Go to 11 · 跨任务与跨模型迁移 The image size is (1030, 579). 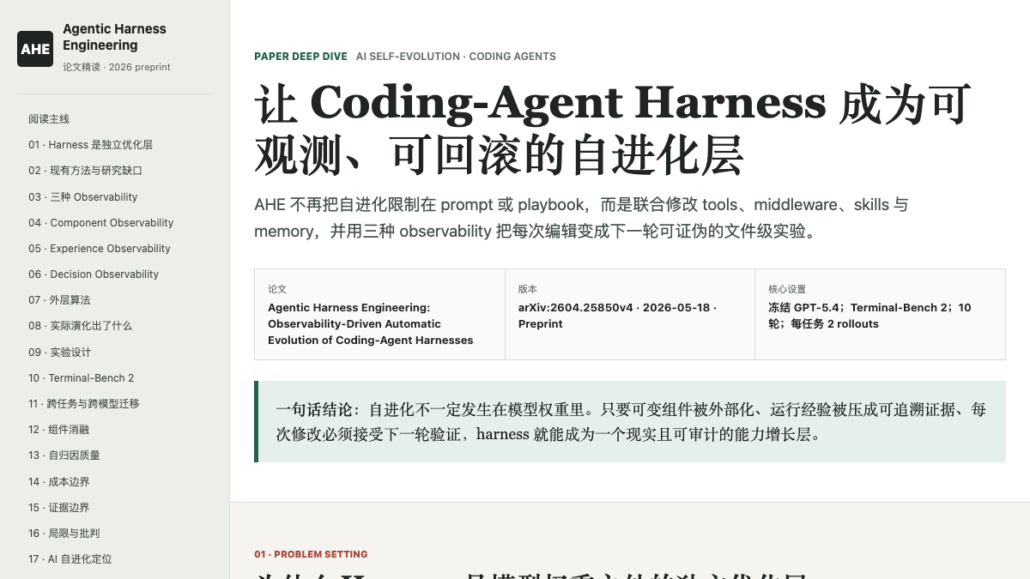click(x=83, y=403)
